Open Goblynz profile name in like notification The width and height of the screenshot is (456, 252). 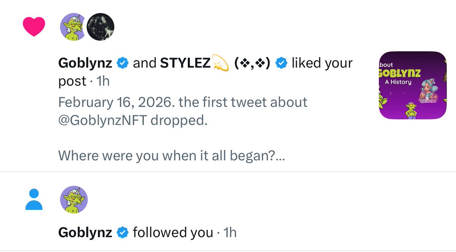pos(85,63)
